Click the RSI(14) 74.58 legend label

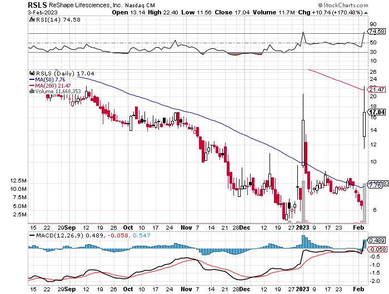pos(58,20)
